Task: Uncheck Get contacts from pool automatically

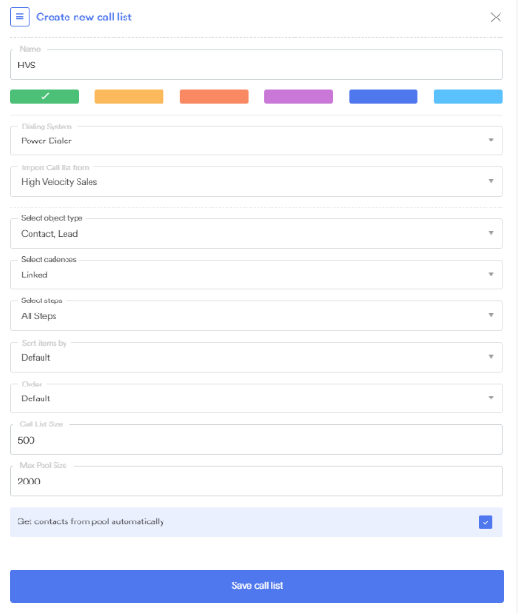Action: (486, 521)
